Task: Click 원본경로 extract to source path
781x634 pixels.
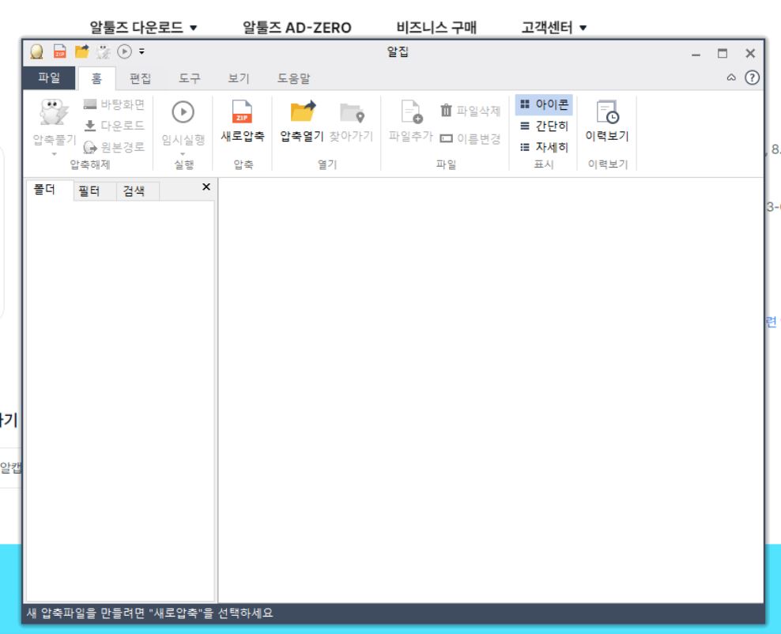Action: 114,147
